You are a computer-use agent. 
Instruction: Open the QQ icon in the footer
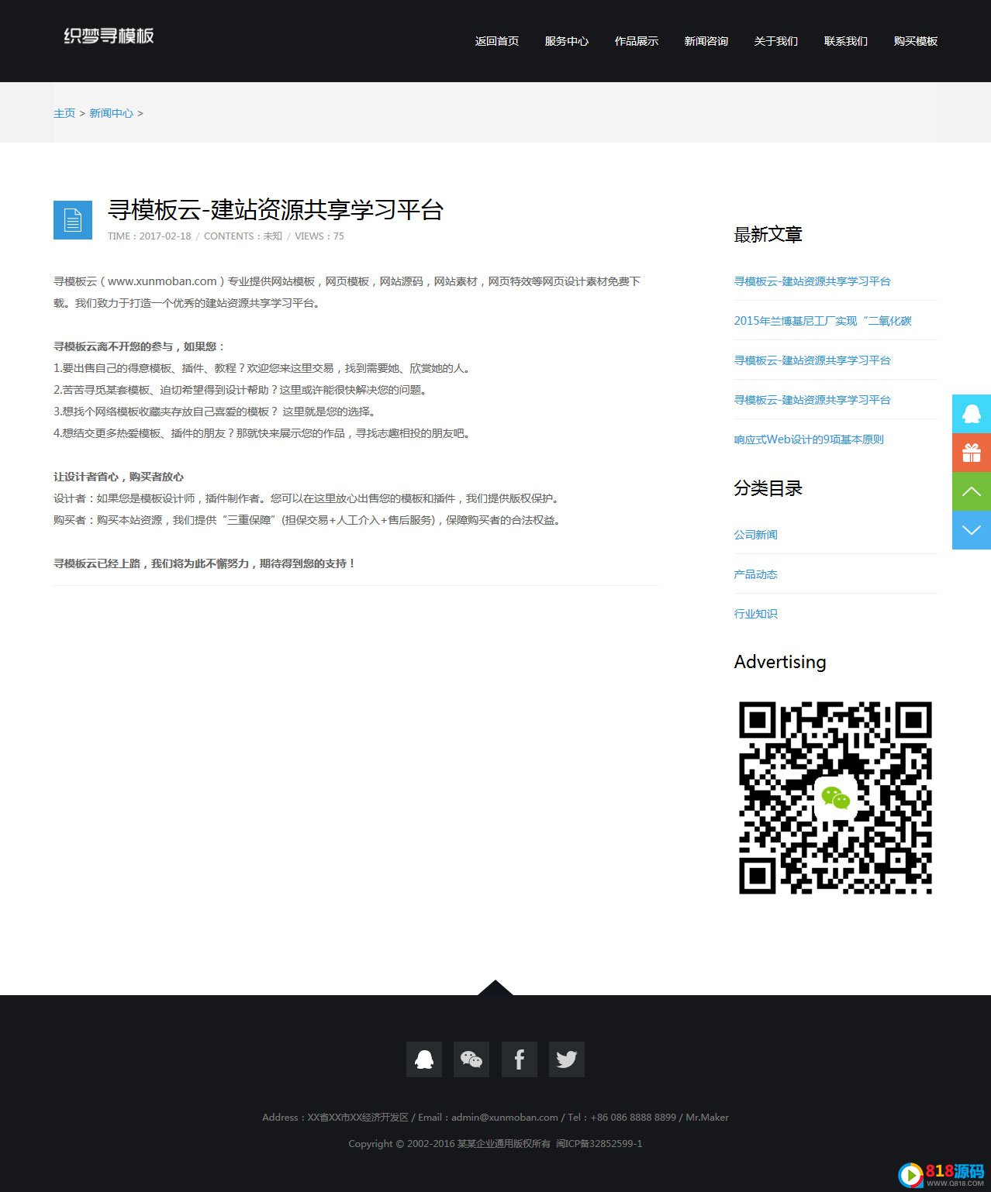pos(424,1059)
